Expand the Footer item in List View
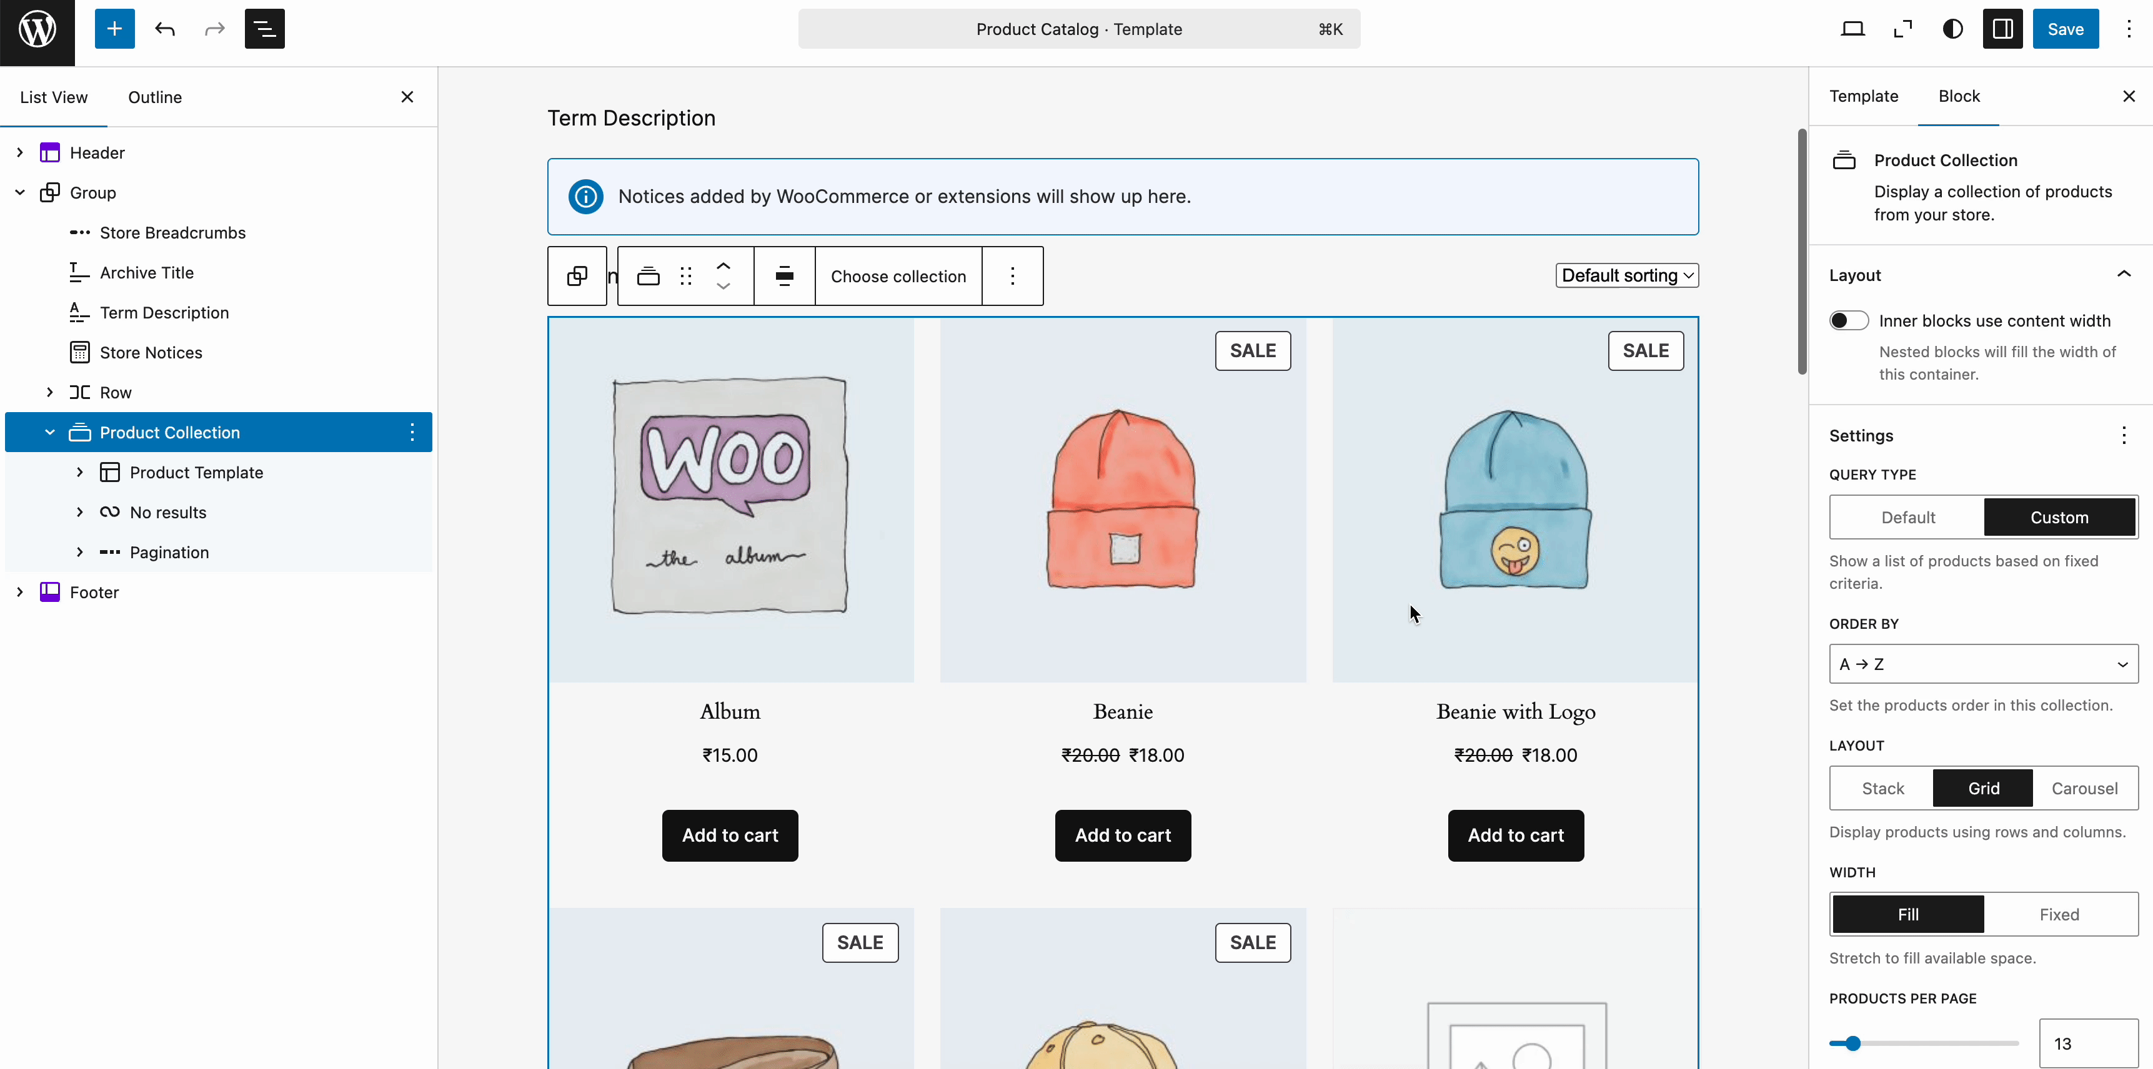2153x1069 pixels. 20,592
